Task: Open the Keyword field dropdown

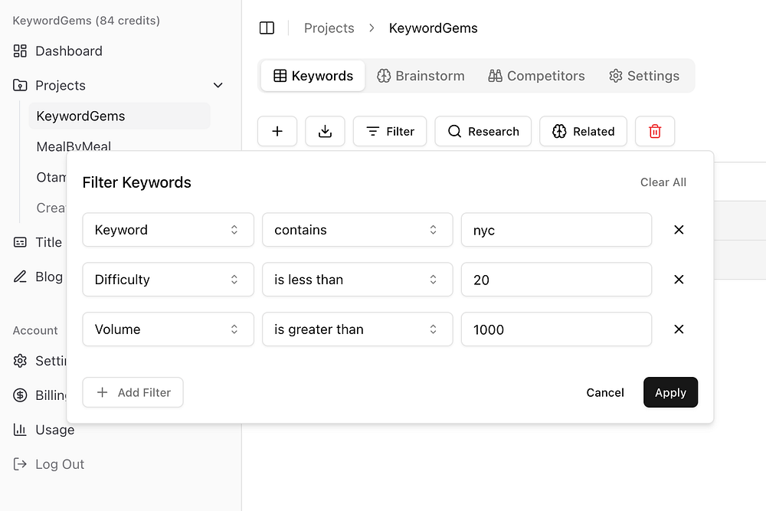Action: tap(168, 230)
